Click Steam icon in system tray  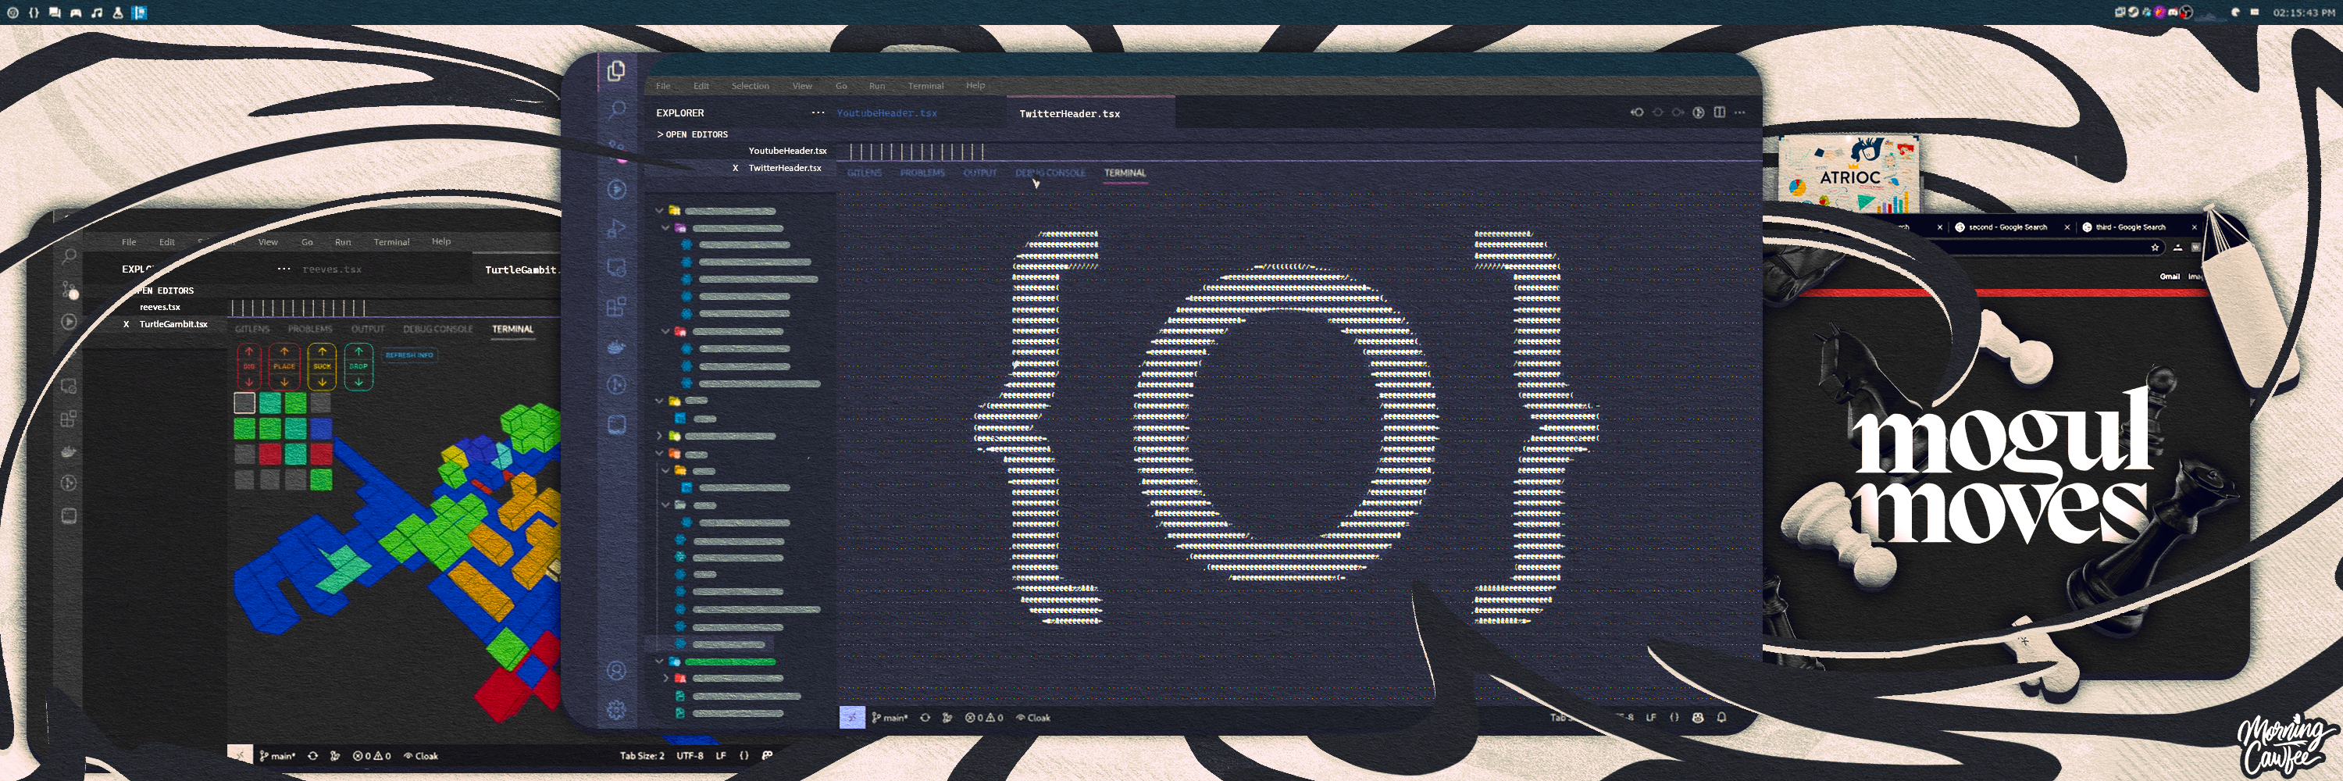click(x=2134, y=12)
